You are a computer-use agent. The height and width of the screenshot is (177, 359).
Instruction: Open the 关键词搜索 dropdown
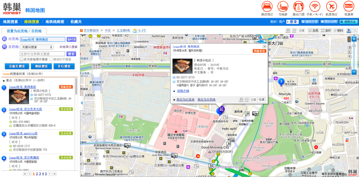(36, 47)
